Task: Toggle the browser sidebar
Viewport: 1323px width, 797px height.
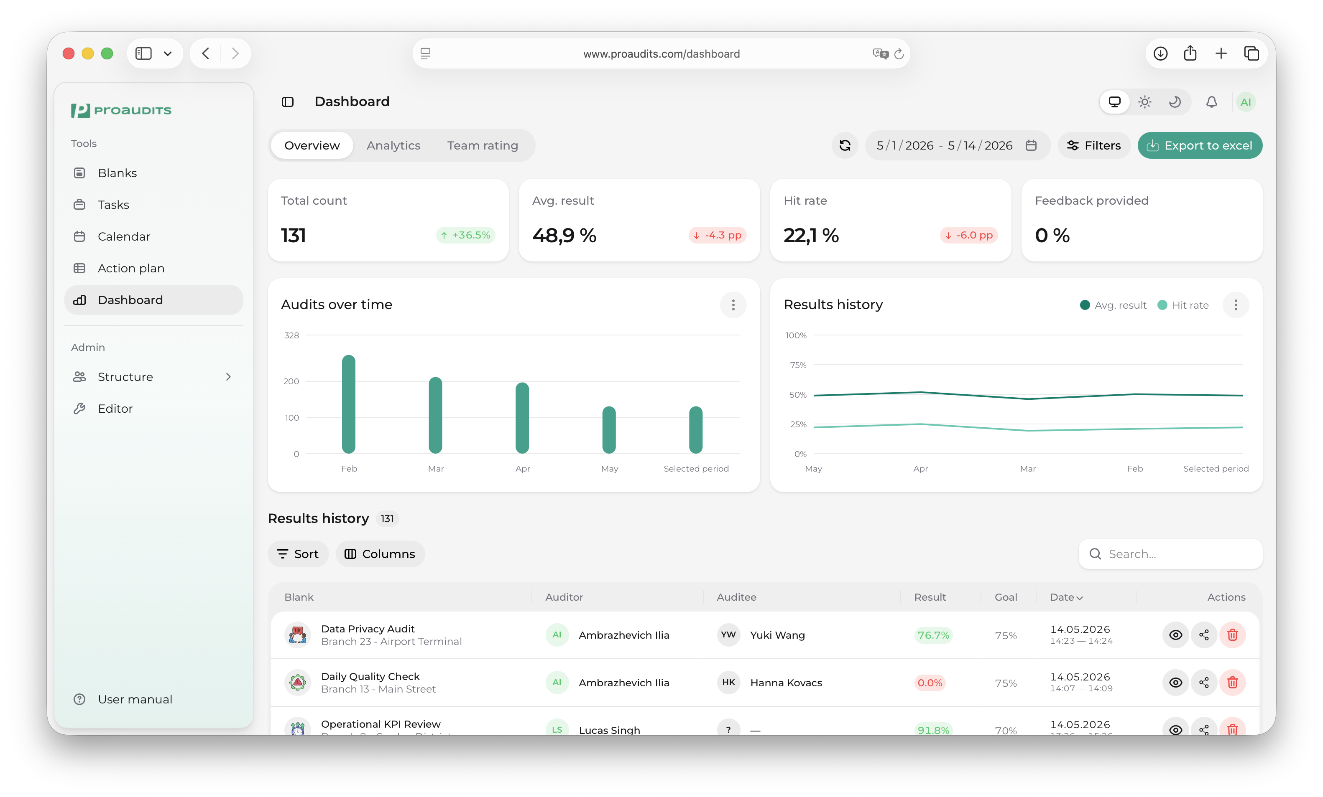Action: tap(143, 53)
